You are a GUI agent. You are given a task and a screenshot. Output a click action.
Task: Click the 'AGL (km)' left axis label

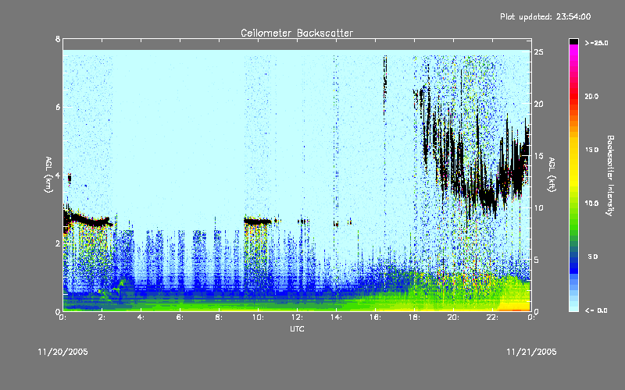[48, 174]
